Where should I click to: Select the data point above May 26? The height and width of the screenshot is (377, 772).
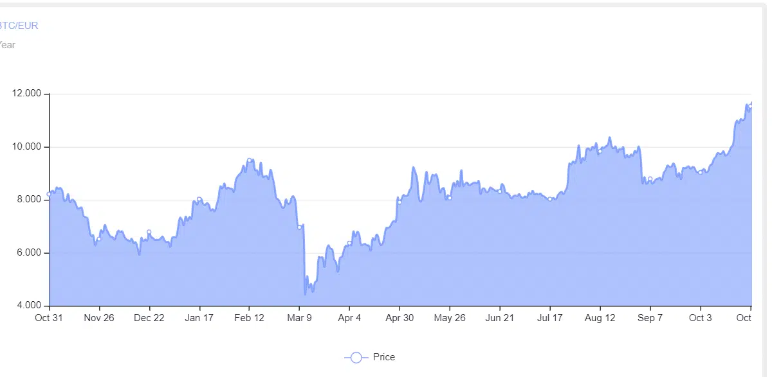[450, 198]
